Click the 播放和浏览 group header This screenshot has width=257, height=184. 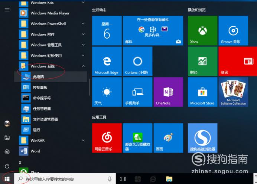point(197,10)
